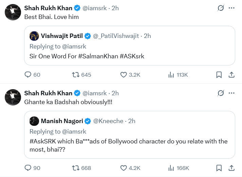Open the @Kneeche handle
The height and width of the screenshot is (177, 242).
pyautogui.click(x=108, y=121)
